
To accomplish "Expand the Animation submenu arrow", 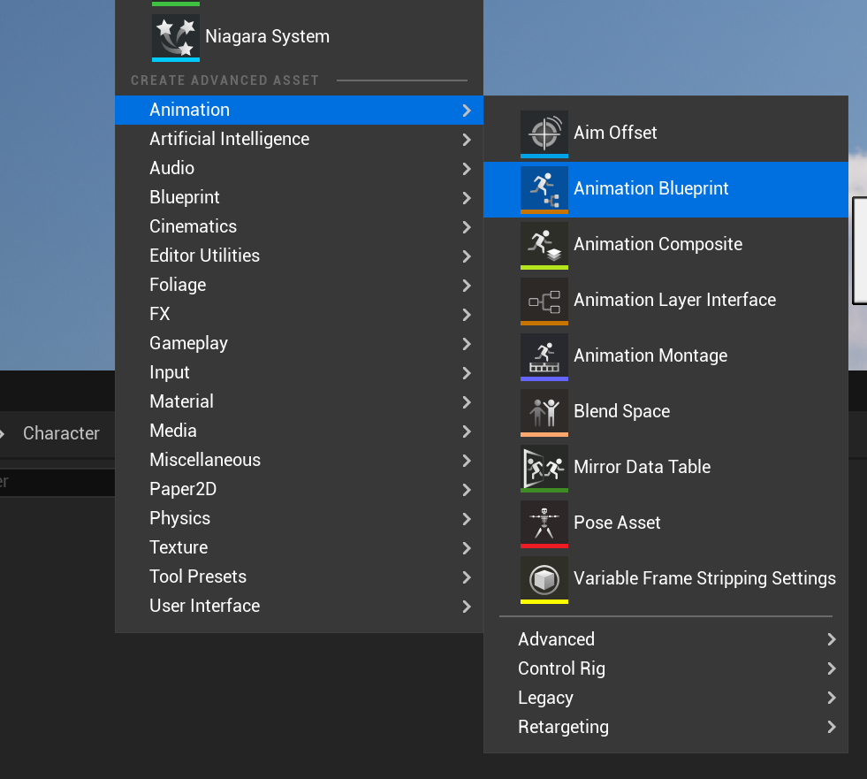I will click(x=467, y=111).
